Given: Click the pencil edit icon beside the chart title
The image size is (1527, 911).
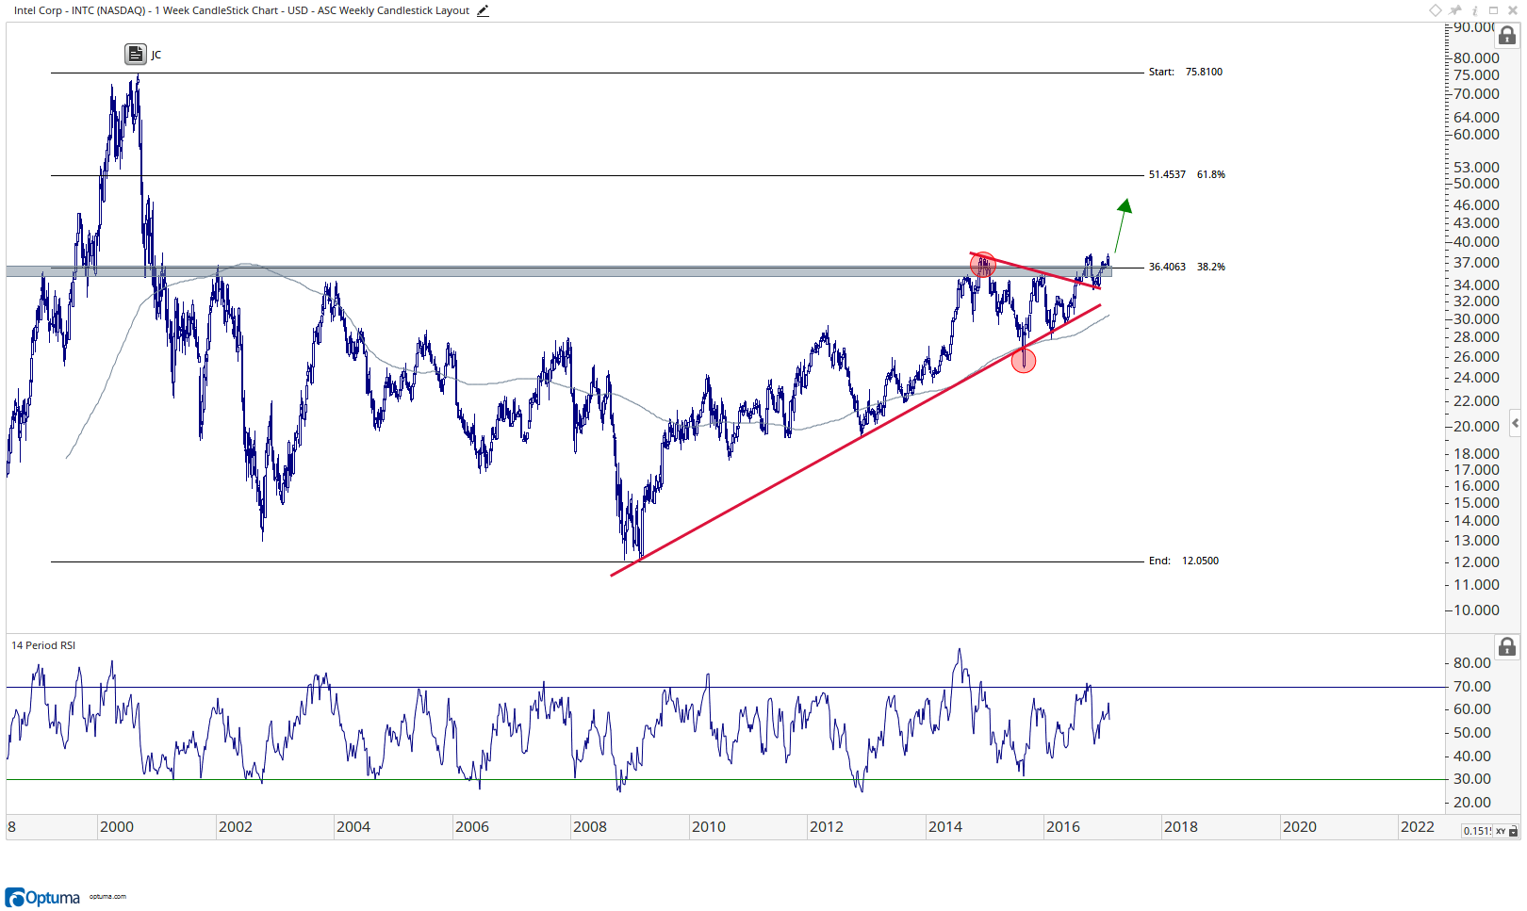Looking at the screenshot, I should (483, 10).
